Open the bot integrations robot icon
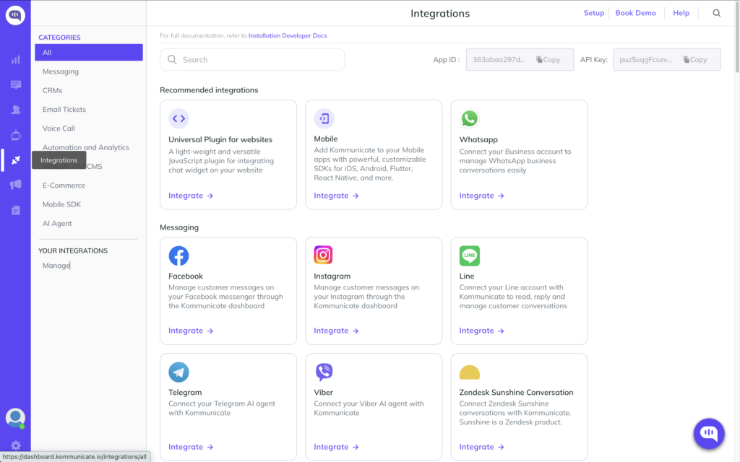Viewport: 740px width, 462px height. point(15,134)
